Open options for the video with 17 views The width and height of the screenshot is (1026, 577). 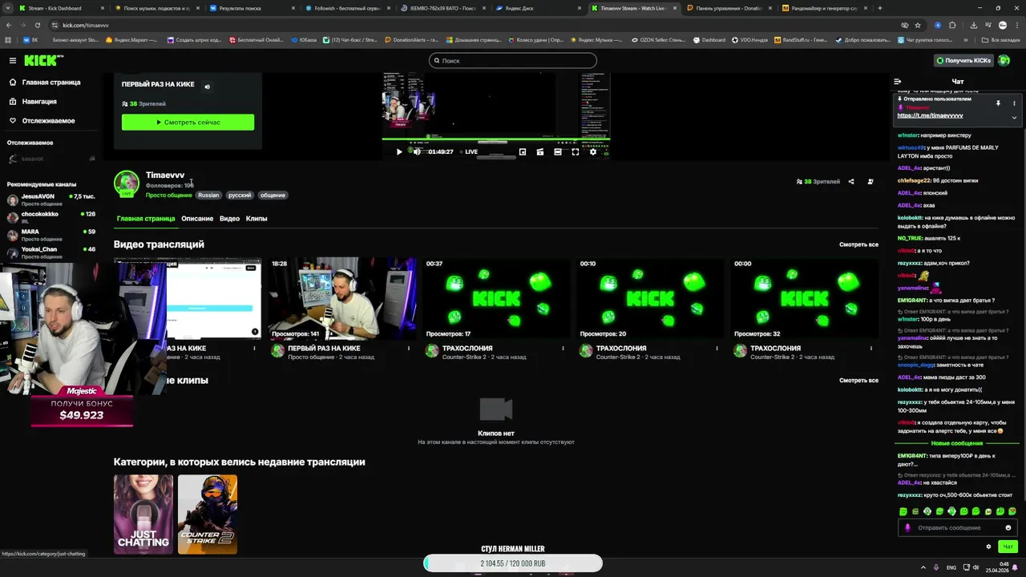[563, 349]
